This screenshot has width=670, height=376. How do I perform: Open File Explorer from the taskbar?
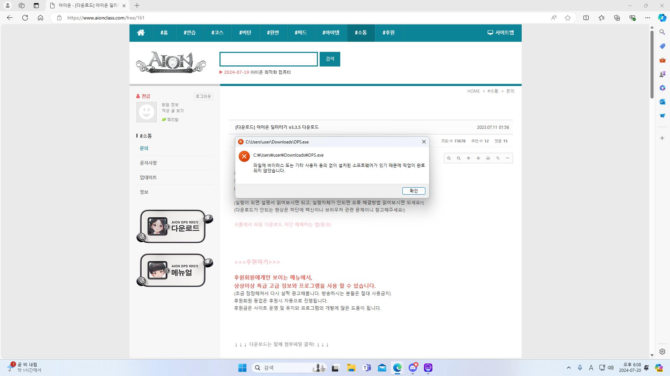(x=351, y=368)
